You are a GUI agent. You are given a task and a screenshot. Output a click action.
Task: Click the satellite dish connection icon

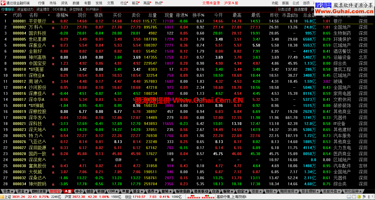(363, 197)
